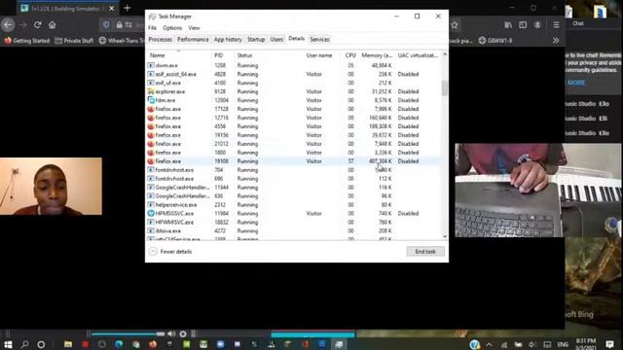Image resolution: width=623 pixels, height=350 pixels.
Task: Go back in the Firefox browser
Action: [x=8, y=25]
